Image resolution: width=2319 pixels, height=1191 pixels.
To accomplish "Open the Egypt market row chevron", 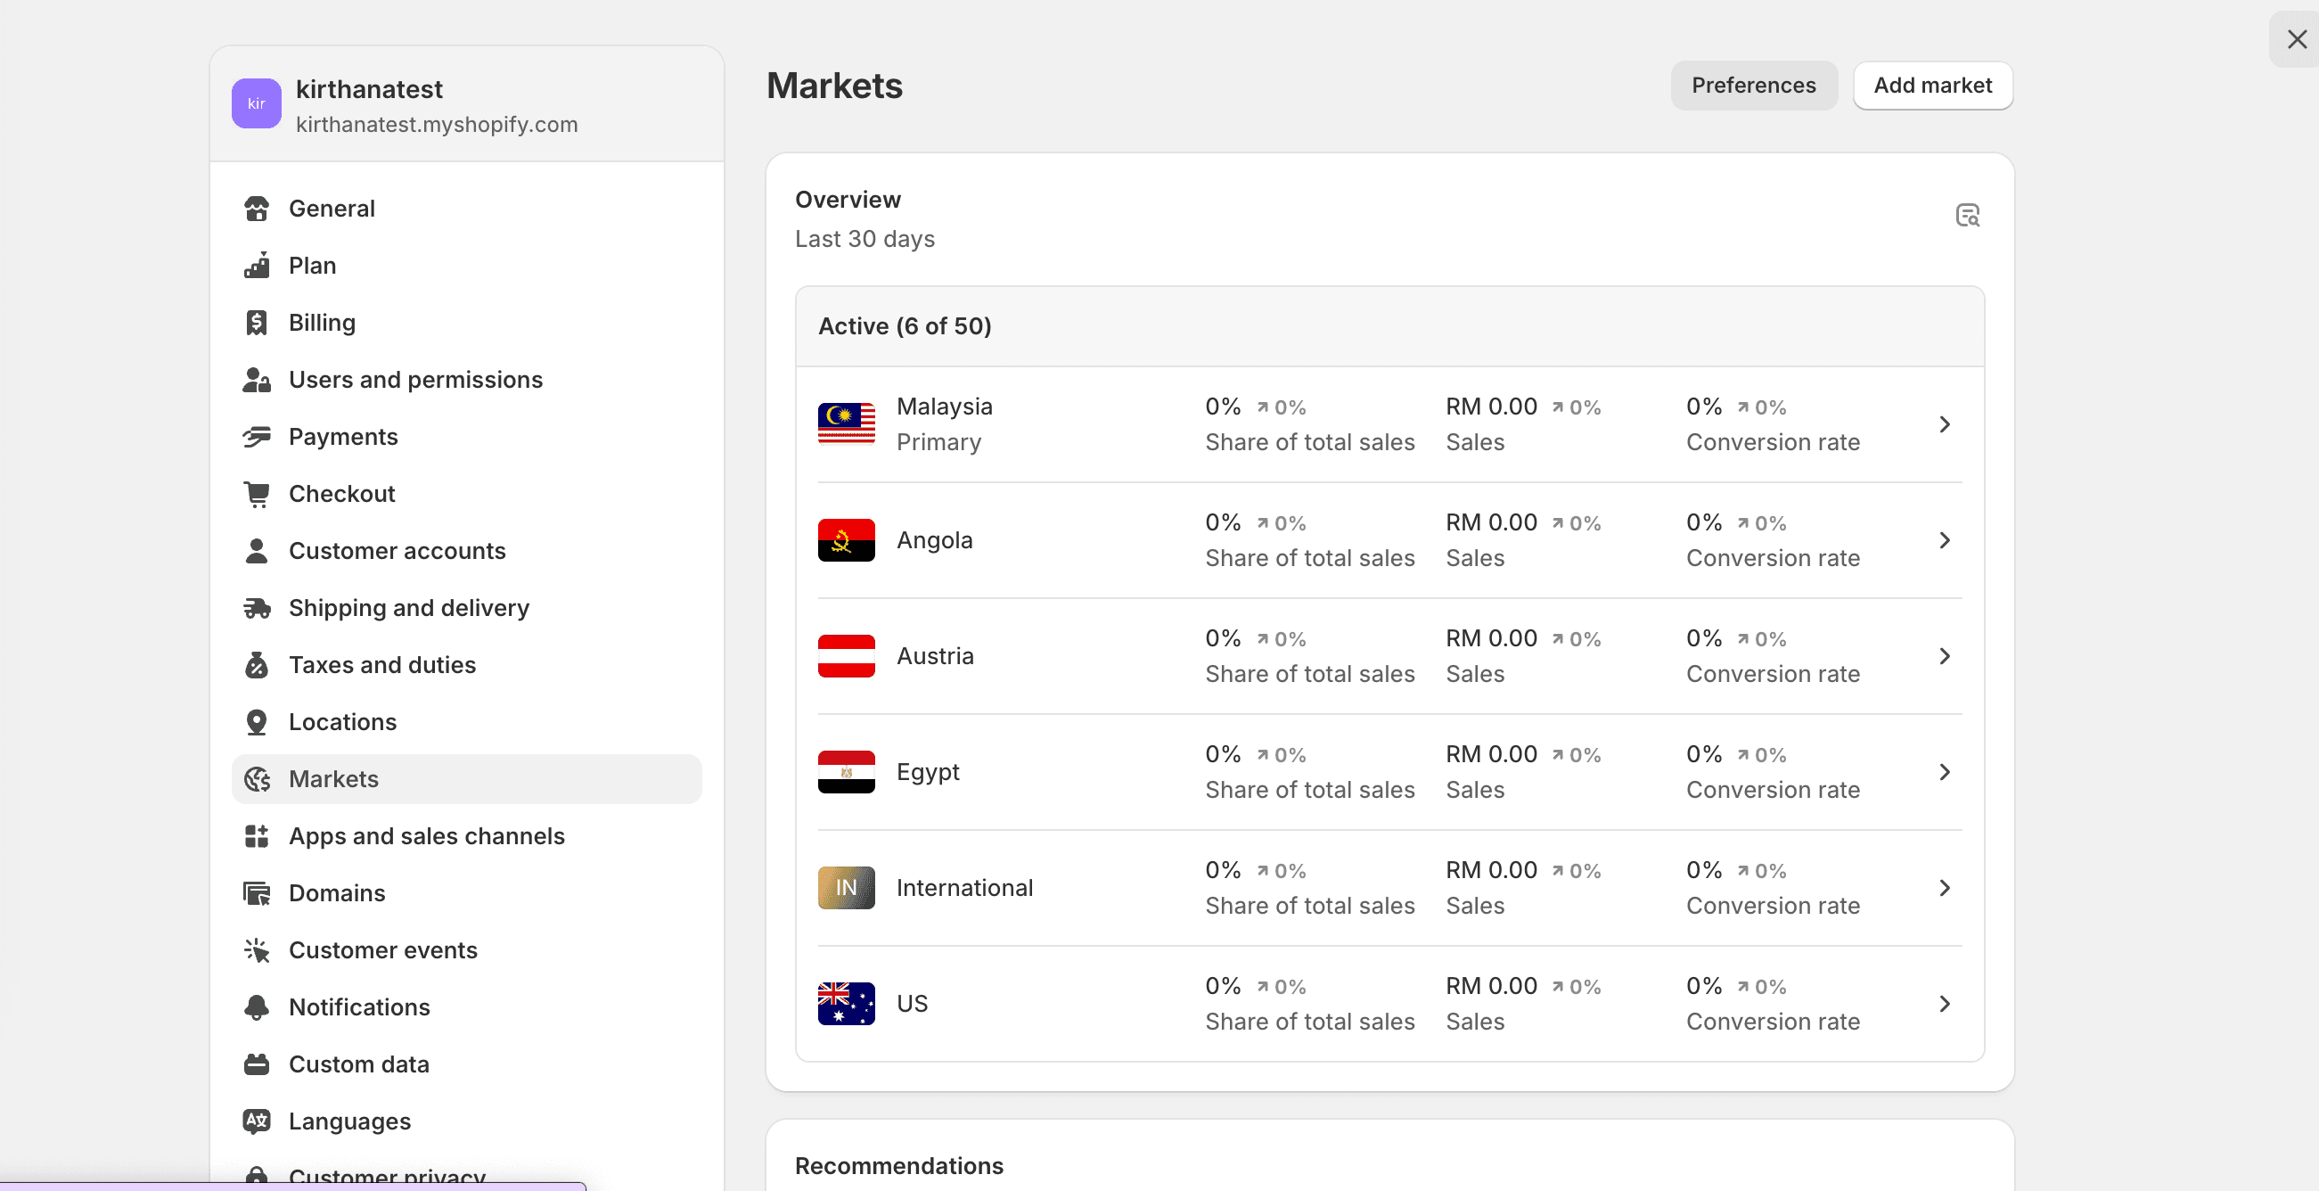I will coord(1945,772).
